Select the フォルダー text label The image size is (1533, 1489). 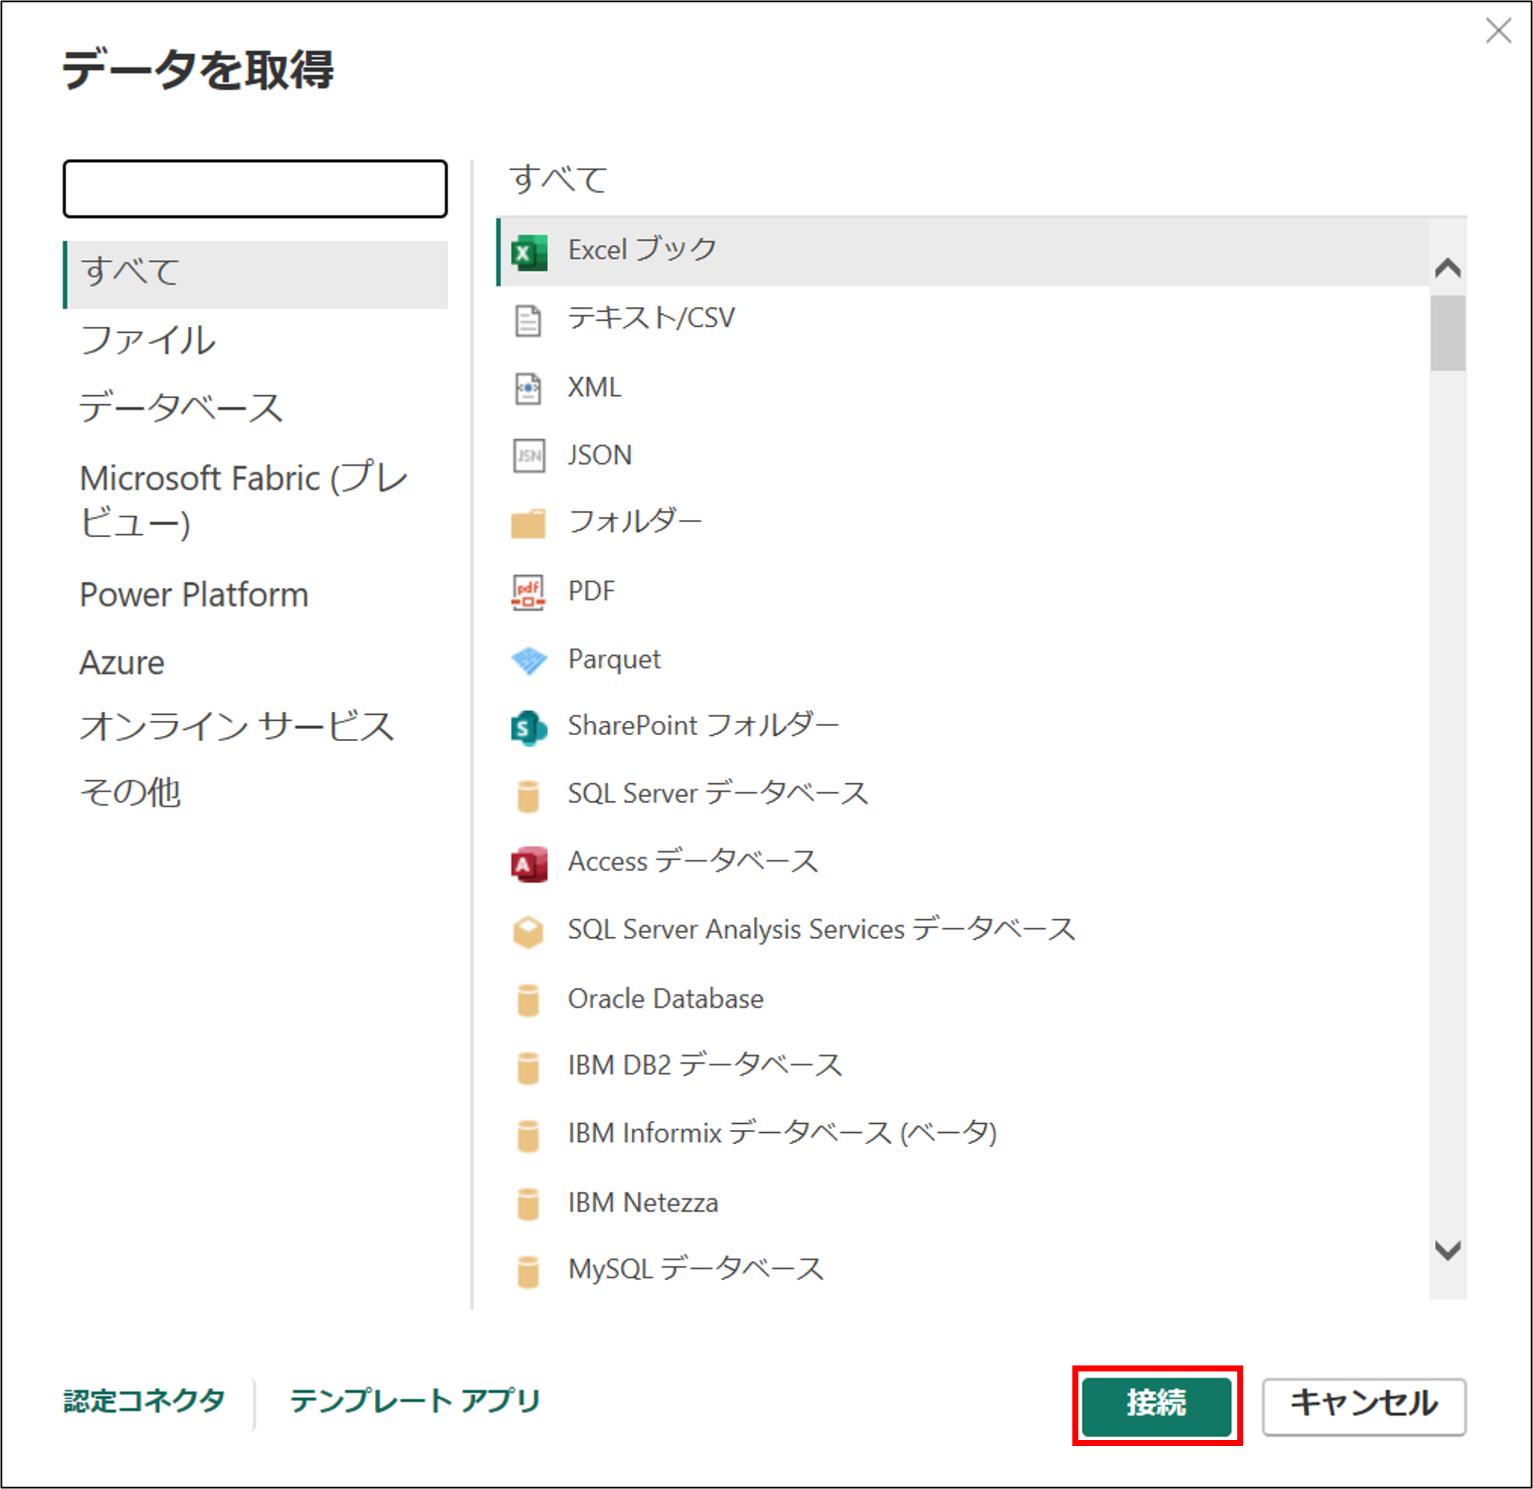635,521
